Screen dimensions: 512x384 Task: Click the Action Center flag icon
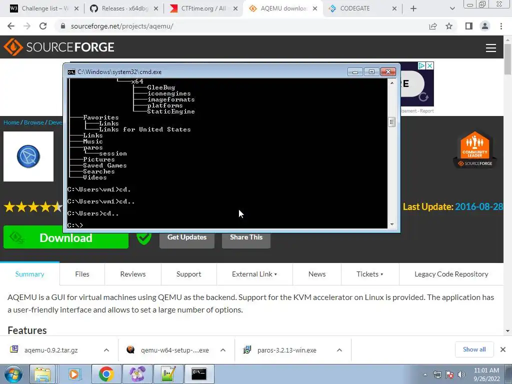pyautogui.click(x=449, y=374)
